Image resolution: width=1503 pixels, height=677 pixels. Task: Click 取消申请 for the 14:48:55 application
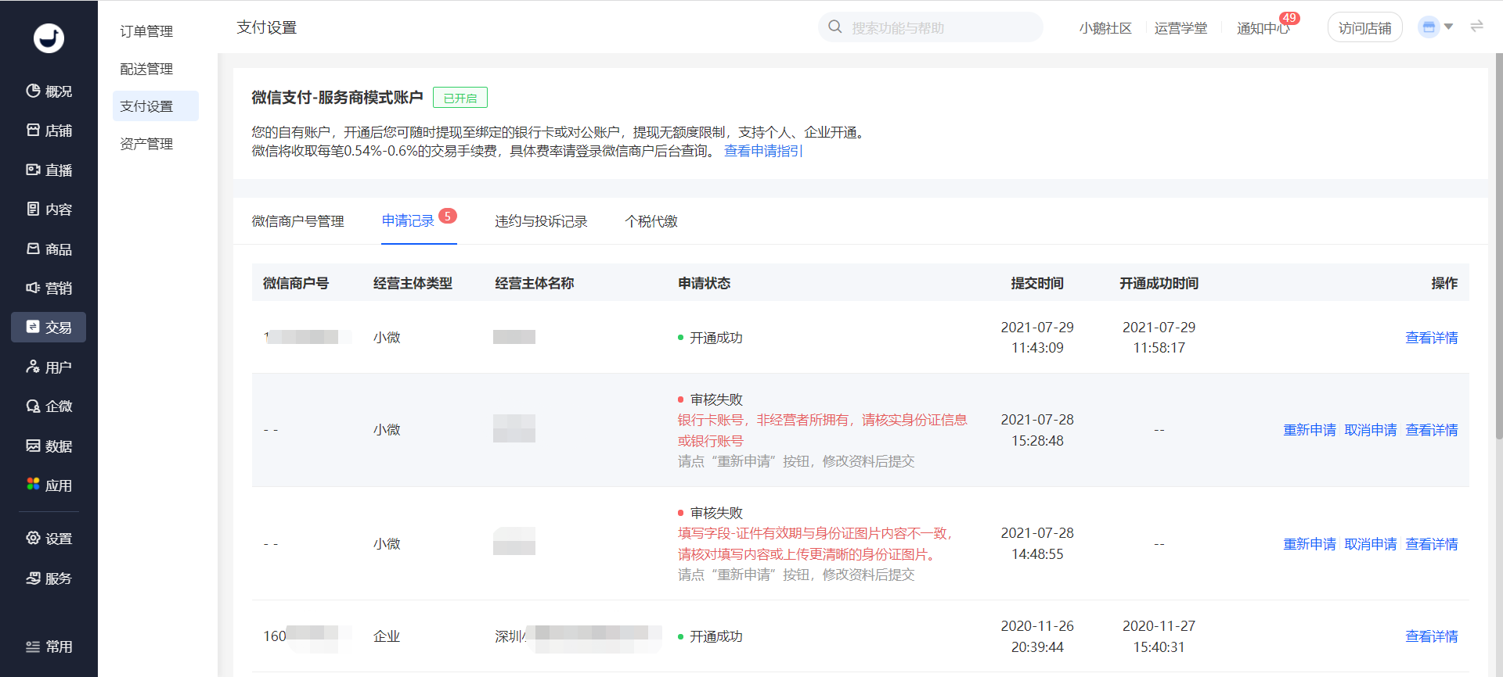(1371, 544)
